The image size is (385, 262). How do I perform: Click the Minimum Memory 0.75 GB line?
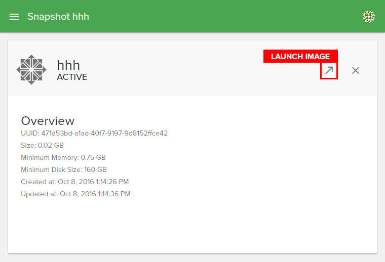63,158
